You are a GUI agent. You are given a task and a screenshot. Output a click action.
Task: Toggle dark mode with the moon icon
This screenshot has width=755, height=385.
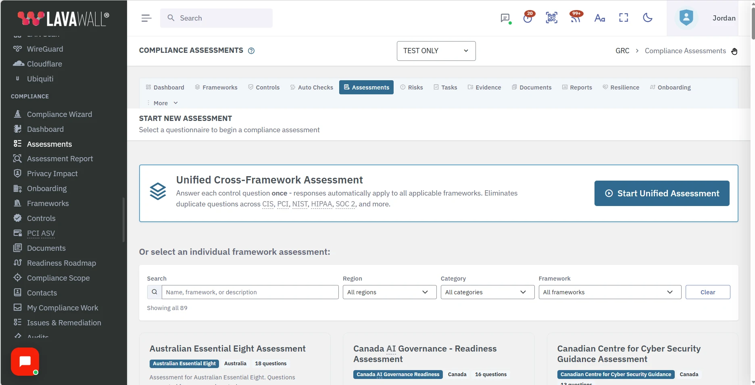pos(648,18)
